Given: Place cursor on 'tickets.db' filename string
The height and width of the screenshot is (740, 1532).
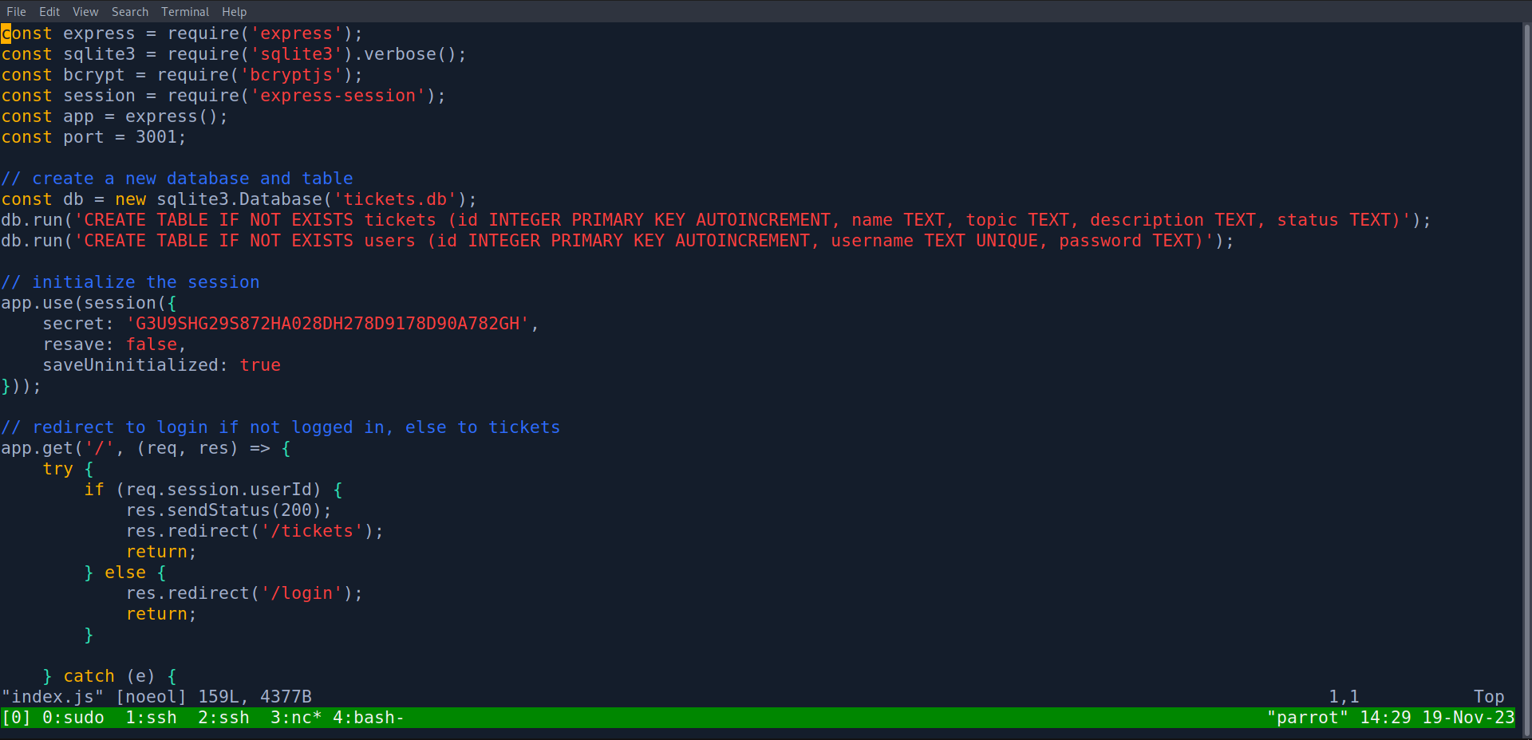Looking at the screenshot, I should click(x=394, y=199).
